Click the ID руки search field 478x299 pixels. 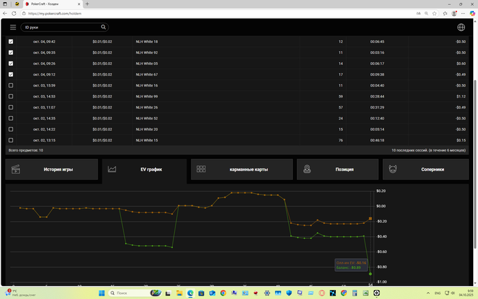62,27
